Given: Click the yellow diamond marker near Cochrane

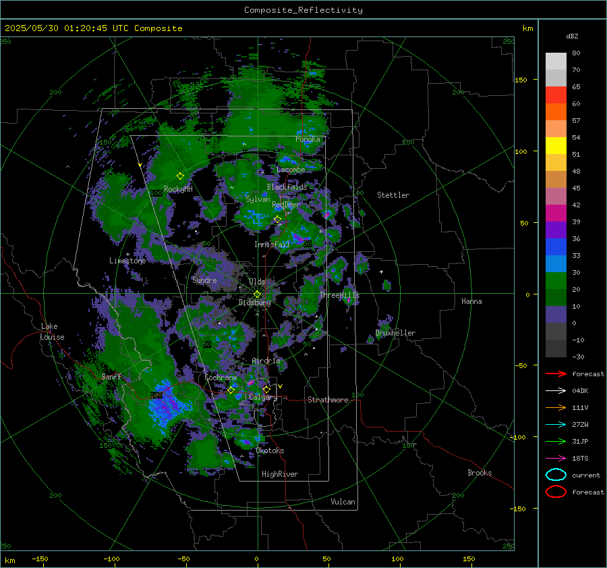Looking at the screenshot, I should coord(231,390).
